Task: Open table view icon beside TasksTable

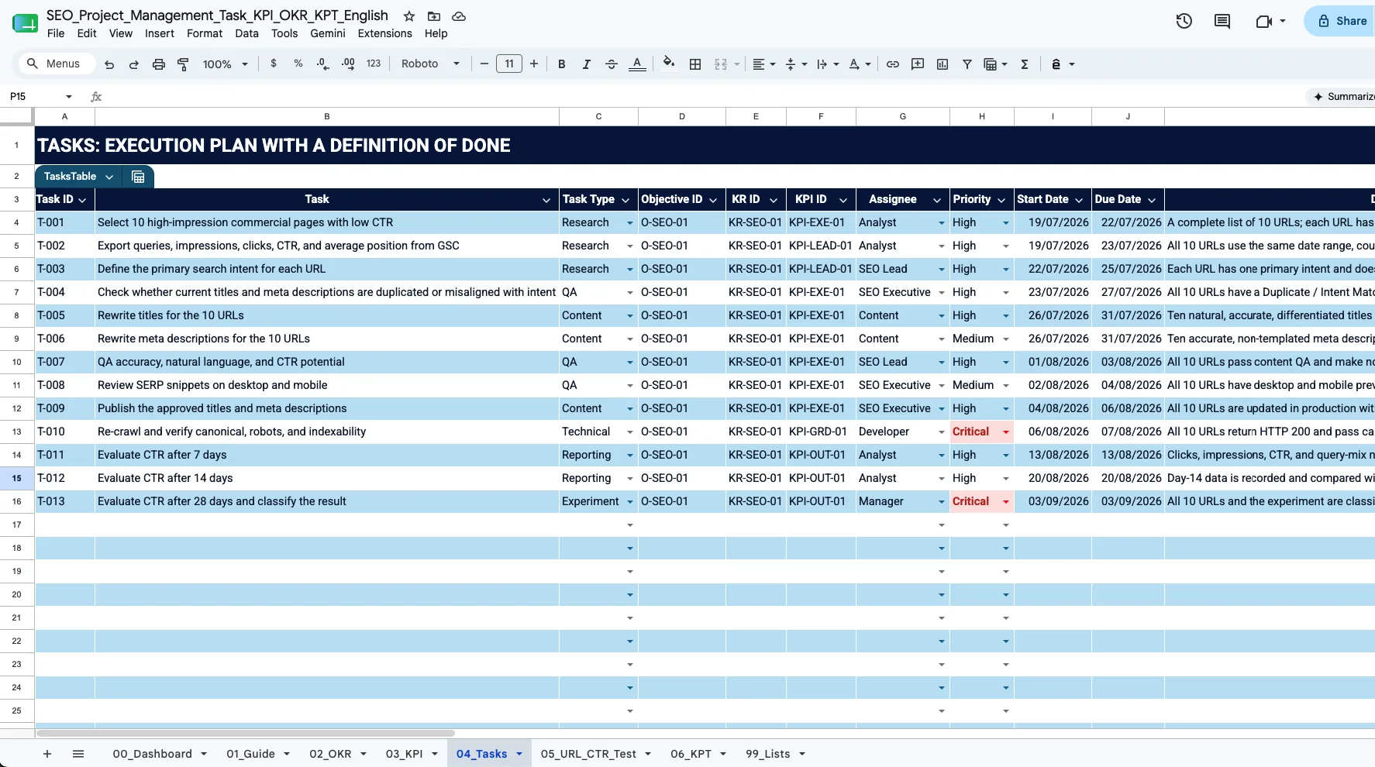Action: click(x=138, y=177)
